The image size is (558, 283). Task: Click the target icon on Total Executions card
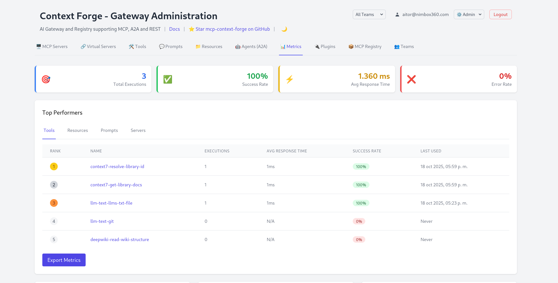[46, 79]
